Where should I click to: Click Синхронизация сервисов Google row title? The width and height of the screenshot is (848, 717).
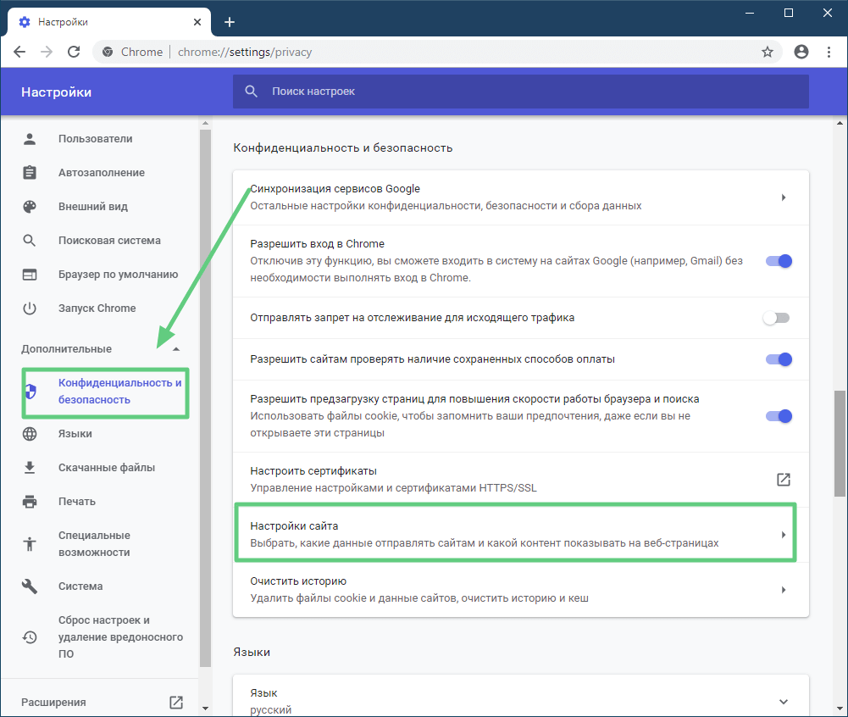tap(335, 189)
